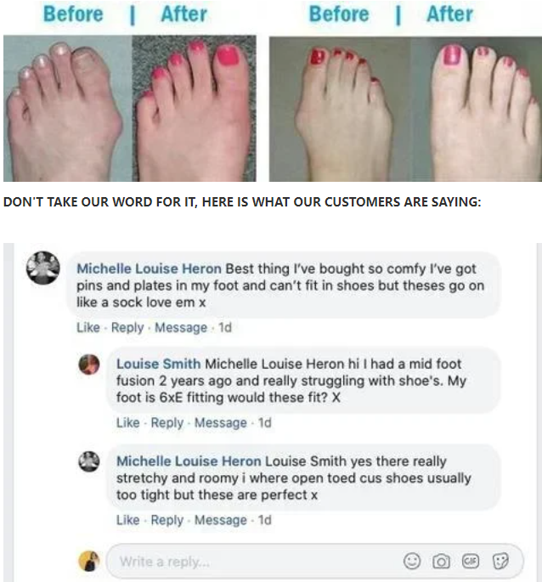542x582 pixels.
Task: Open the Michelle Louise Heron name link in the top comment
Action: 149,268
